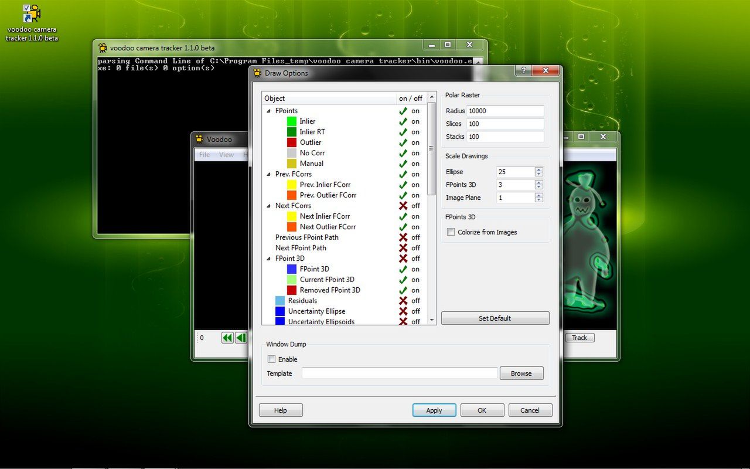Enable Colorize from Images checkbox
Viewport: 750px width, 469px height.
click(451, 232)
